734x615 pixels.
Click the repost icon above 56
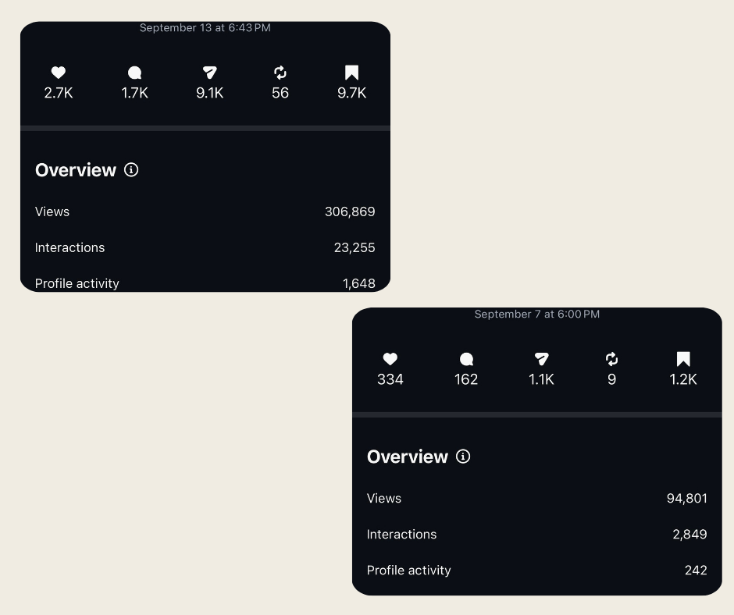(x=280, y=73)
